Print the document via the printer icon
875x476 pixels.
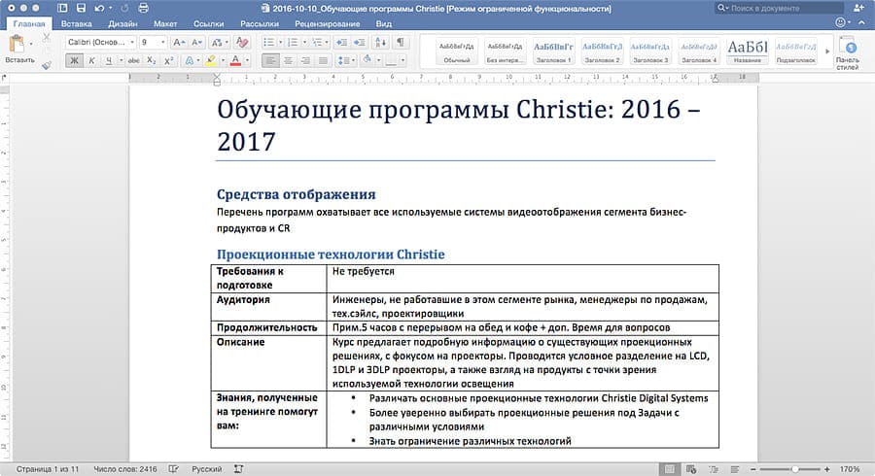coord(144,8)
